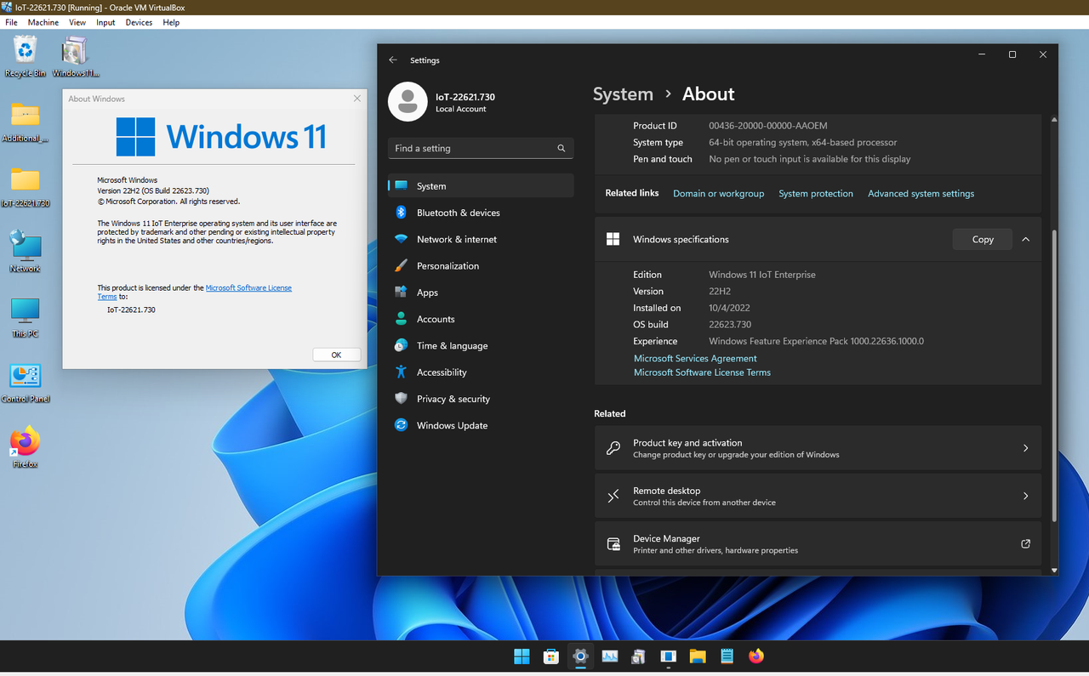Open the System protection link
1089x676 pixels.
pyautogui.click(x=816, y=194)
